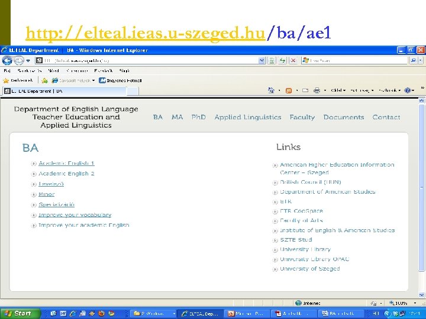This screenshot has width=426, height=319.
Task: Open the Eszközök command bar dropdown
Action: coord(389,90)
